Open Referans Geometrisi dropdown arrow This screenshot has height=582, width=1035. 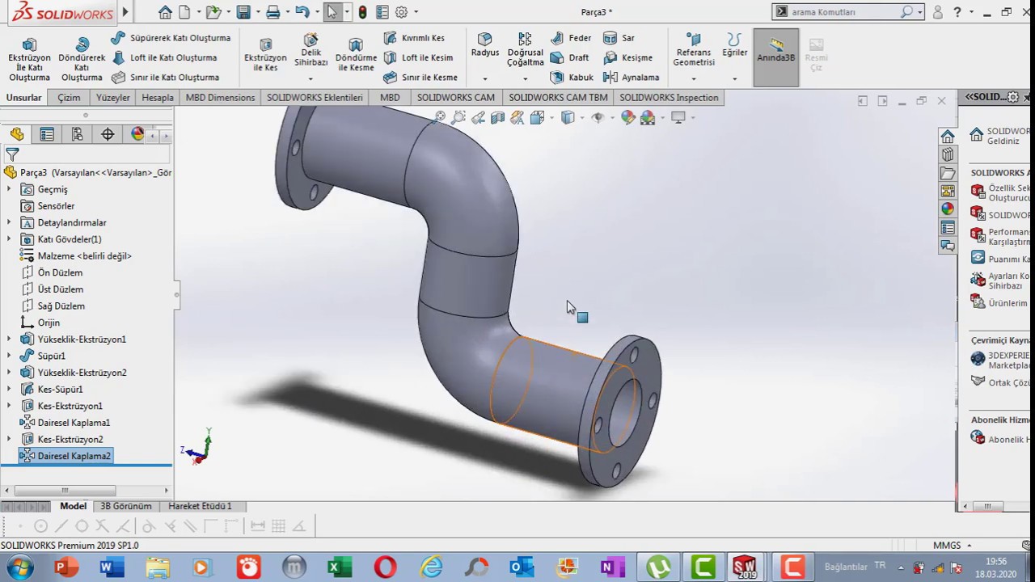(694, 79)
